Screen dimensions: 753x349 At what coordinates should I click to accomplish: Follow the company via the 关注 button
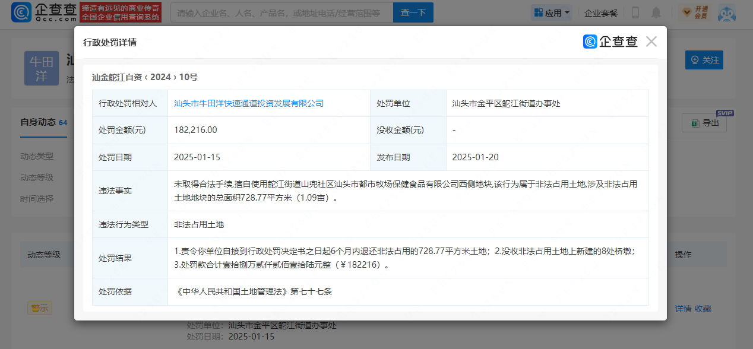pos(704,60)
